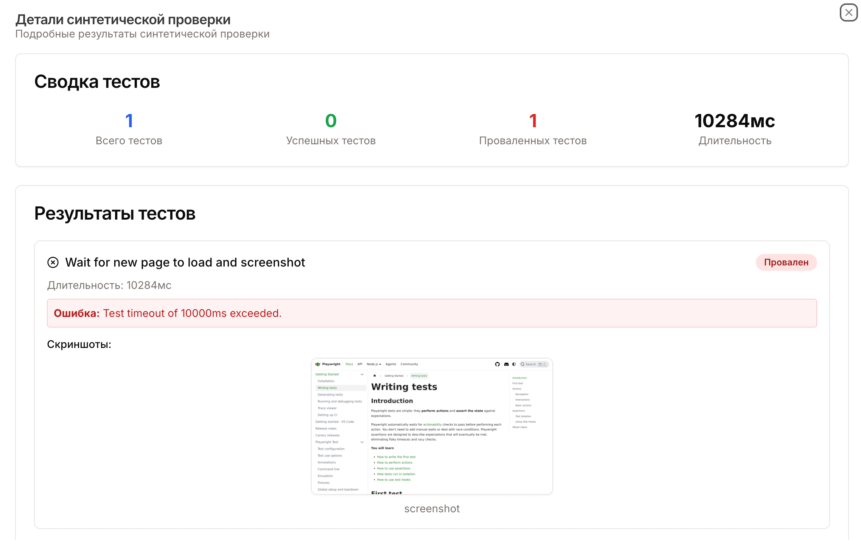Select Writing tests in the sidebar

pos(327,388)
